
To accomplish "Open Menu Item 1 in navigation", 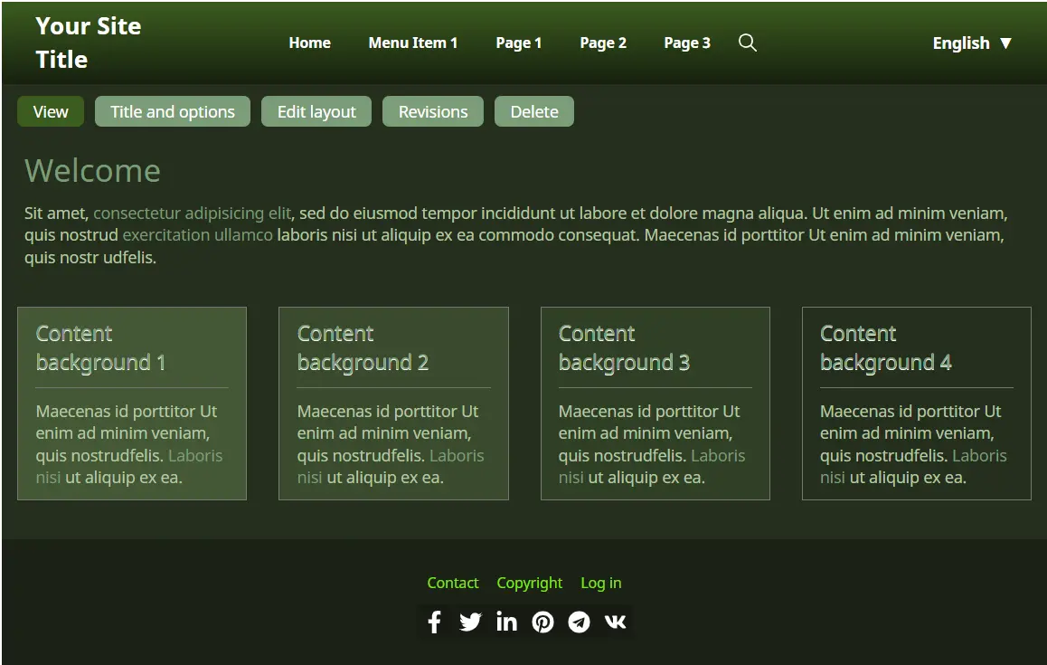I will tap(412, 43).
